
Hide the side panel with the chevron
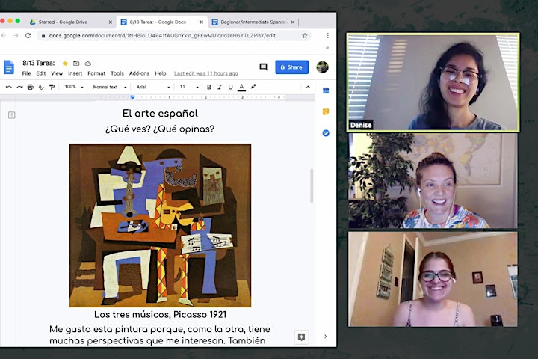(326, 337)
